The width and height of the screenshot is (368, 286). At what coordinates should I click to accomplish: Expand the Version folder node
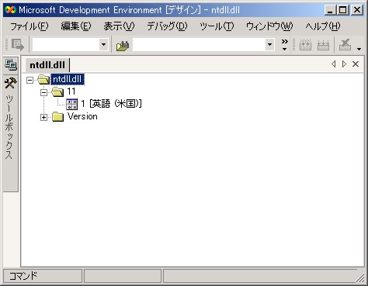[43, 117]
